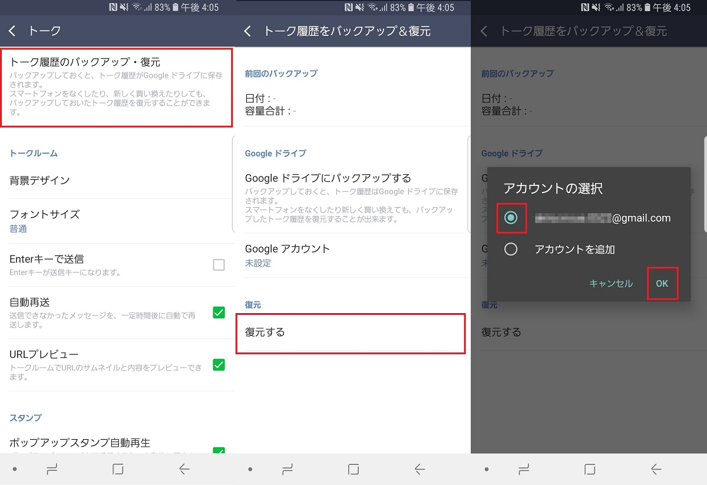Viewport: 707px width, 485px height.
Task: Tap home icon under トーク settings screen
Action: click(118, 469)
